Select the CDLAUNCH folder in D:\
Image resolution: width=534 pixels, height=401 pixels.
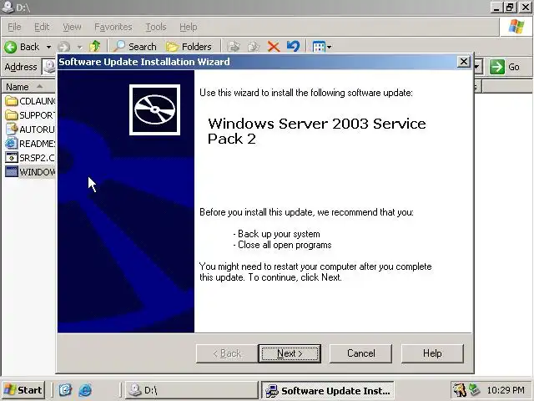[31, 101]
